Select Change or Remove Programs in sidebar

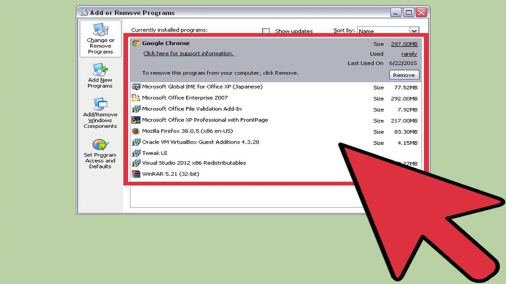click(100, 40)
